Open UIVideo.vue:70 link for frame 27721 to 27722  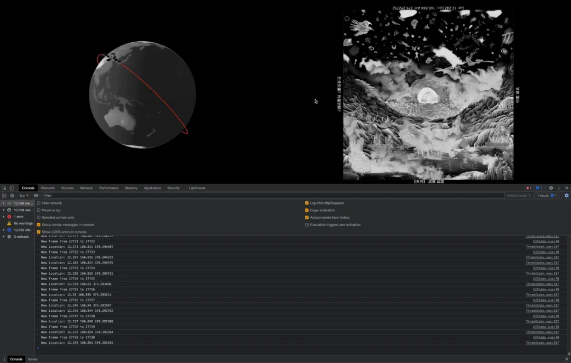click(546, 241)
